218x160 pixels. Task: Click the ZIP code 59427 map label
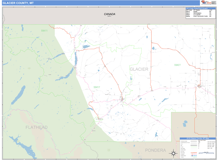[x=177, y=65]
